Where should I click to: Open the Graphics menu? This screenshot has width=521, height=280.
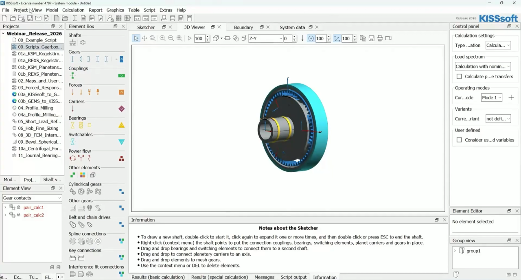pos(115,10)
